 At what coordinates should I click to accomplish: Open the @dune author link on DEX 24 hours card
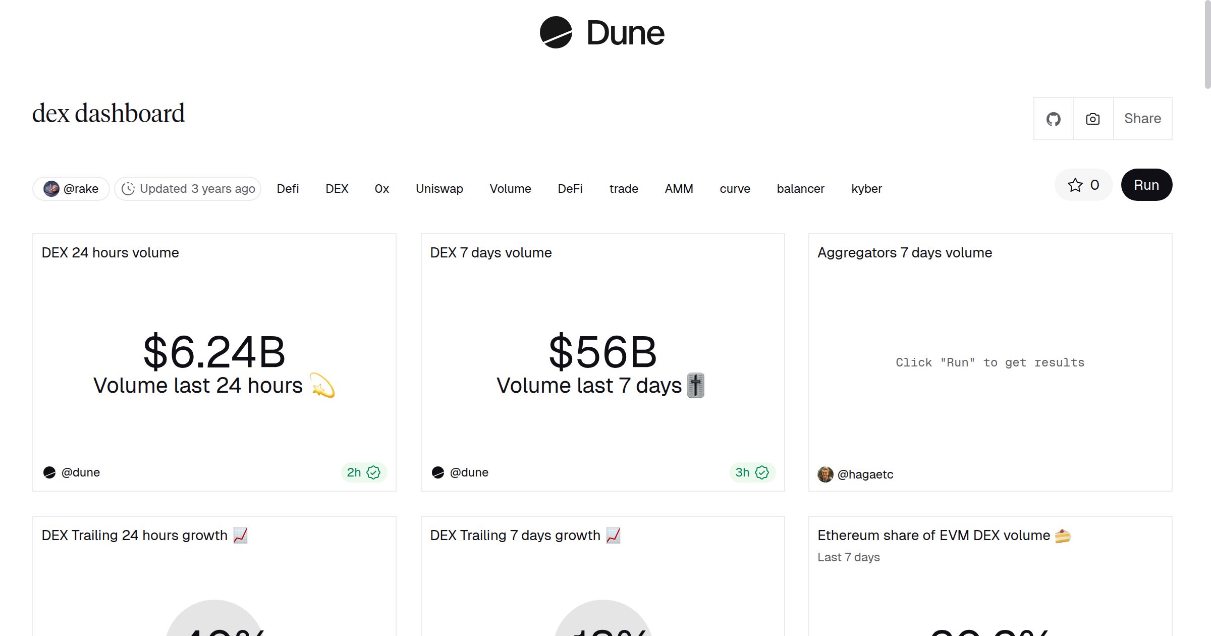(81, 472)
